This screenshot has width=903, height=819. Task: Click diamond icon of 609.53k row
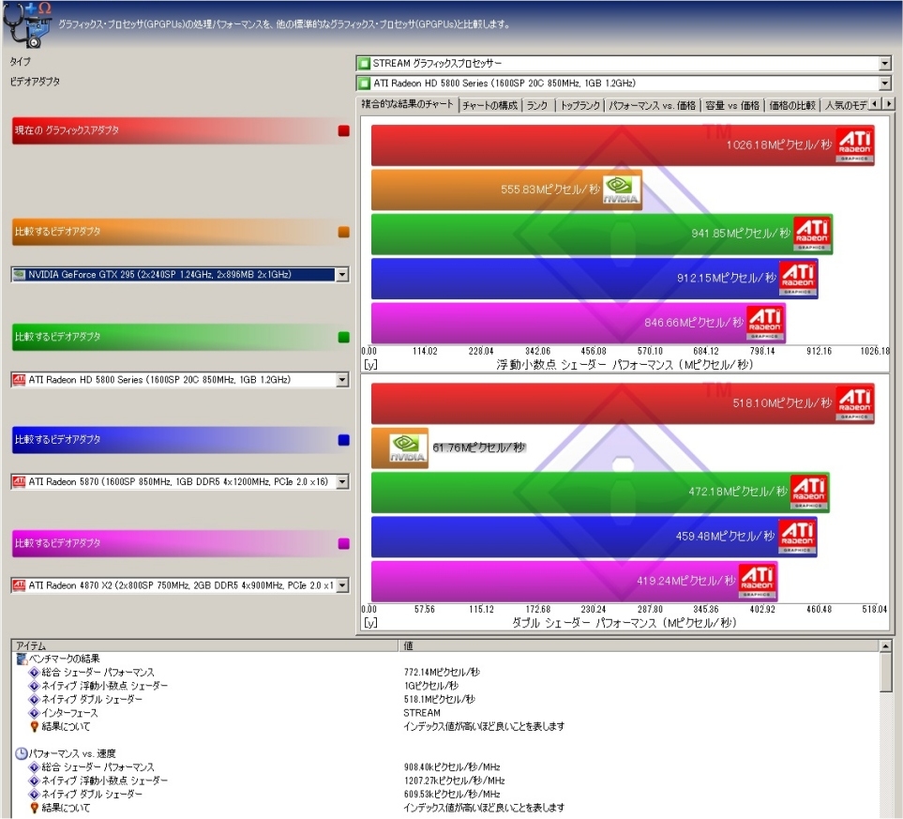(x=34, y=795)
